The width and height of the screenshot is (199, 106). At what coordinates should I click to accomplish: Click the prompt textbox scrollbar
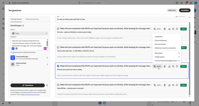point(47,43)
